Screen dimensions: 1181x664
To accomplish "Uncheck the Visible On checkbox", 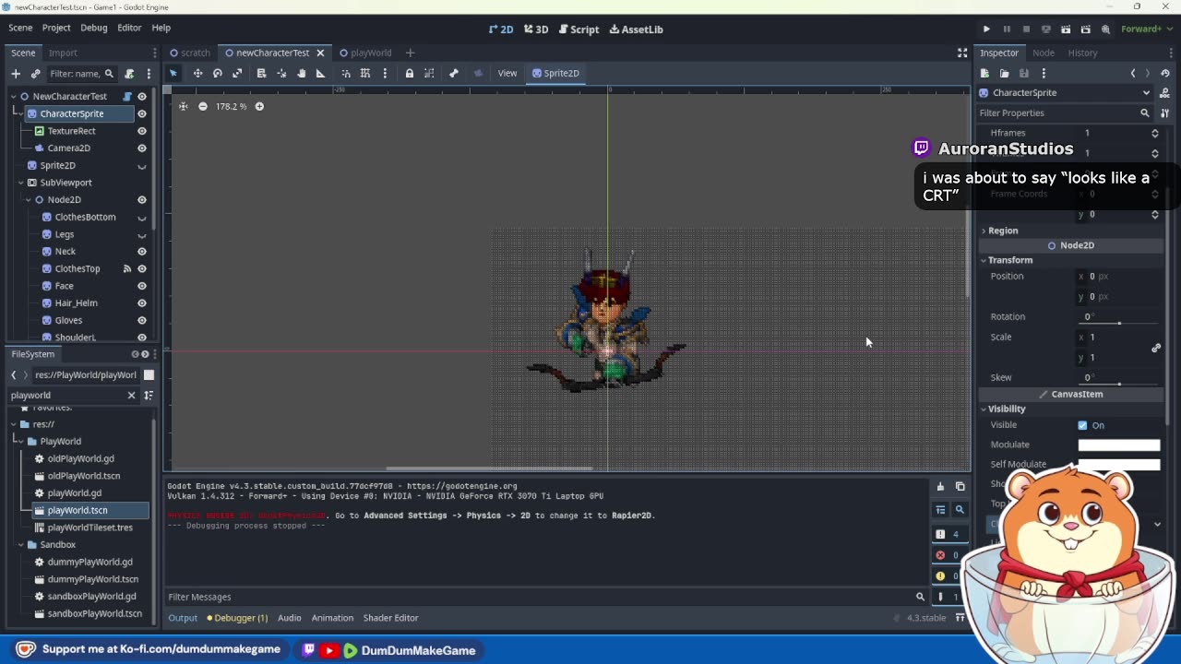I will pos(1082,425).
